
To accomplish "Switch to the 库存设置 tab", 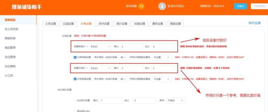I will [x=104, y=24].
